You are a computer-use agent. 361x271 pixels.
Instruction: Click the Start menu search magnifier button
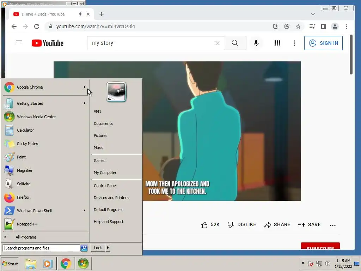[x=84, y=248]
